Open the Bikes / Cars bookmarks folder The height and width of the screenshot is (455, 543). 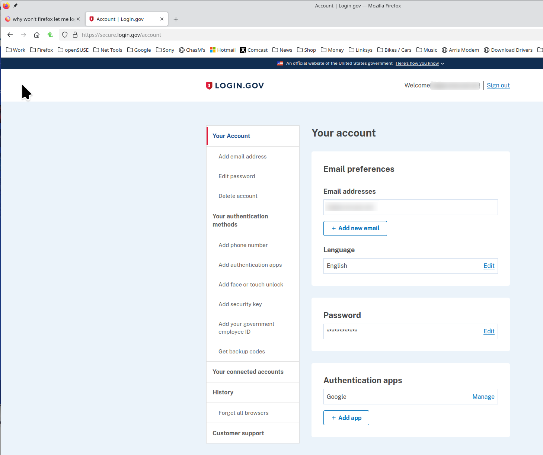[395, 50]
